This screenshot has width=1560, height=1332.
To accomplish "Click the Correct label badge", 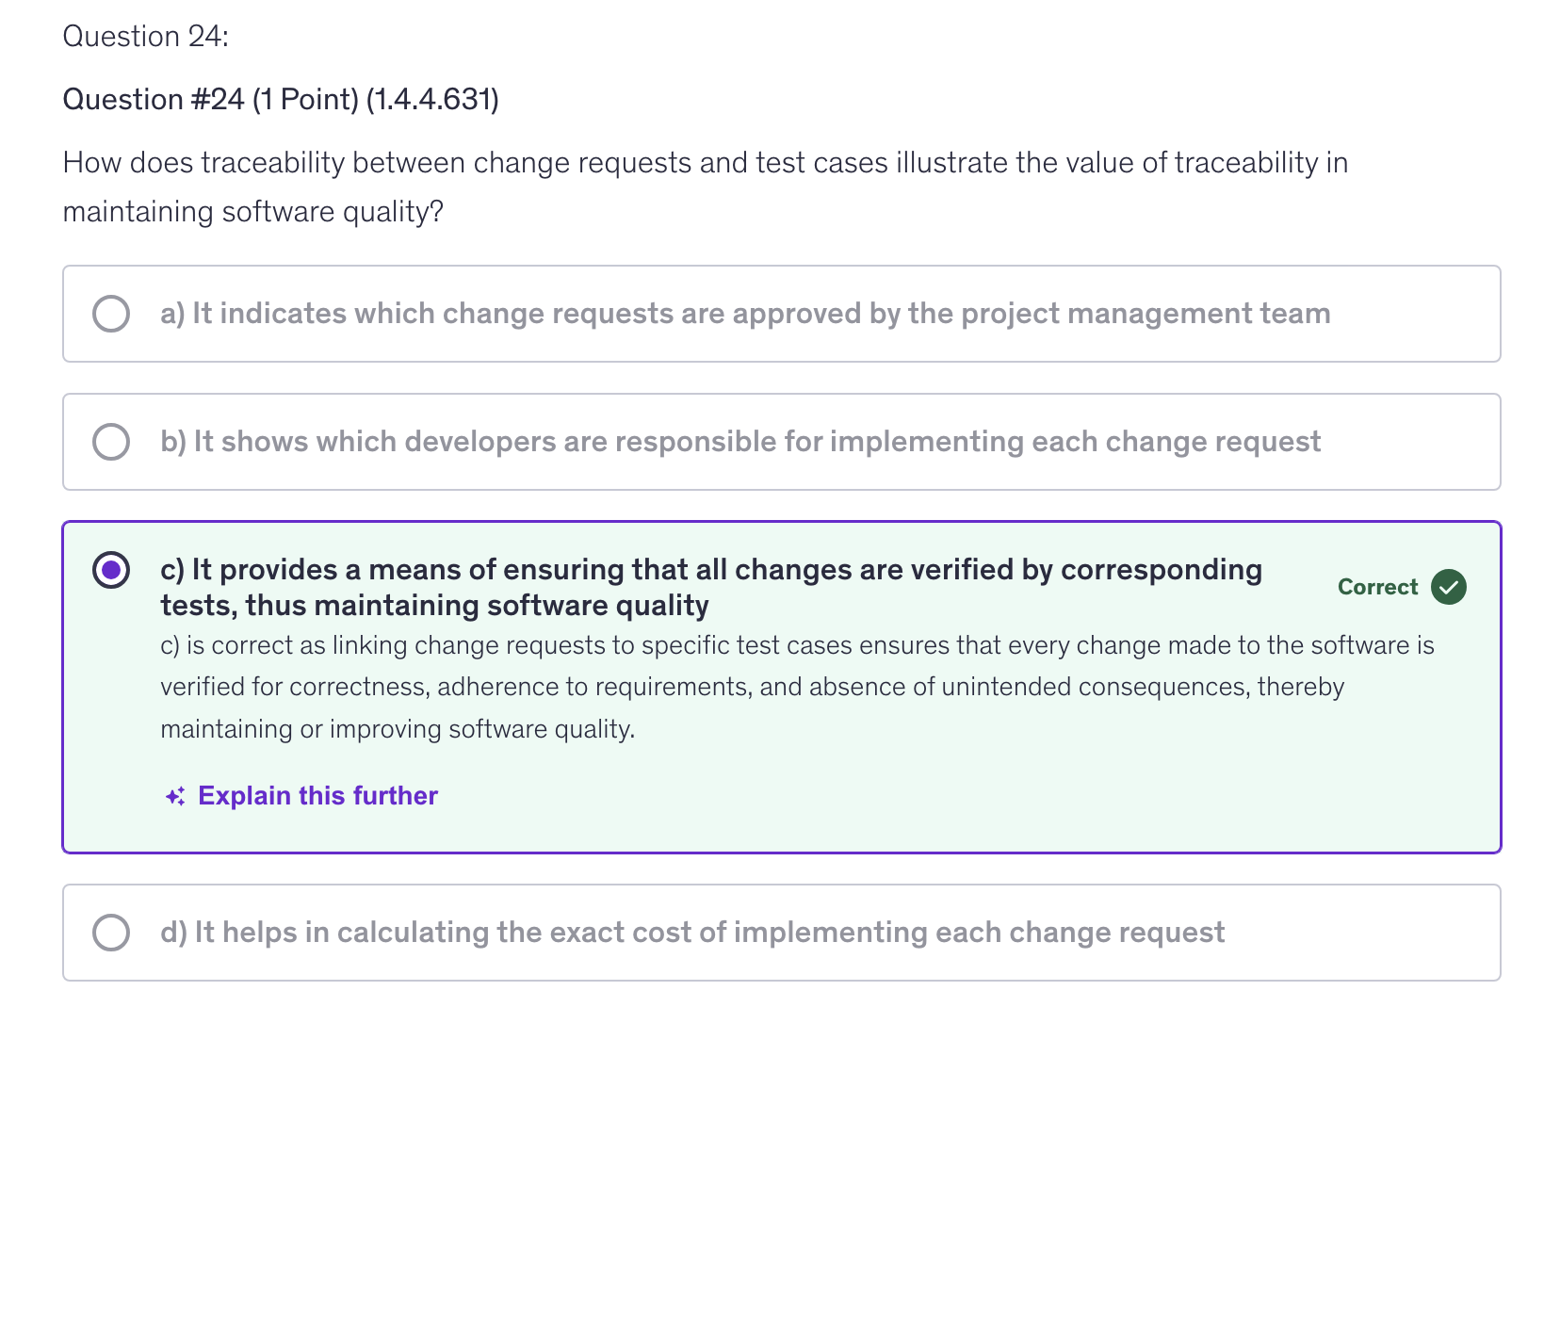I will coord(1376,587).
